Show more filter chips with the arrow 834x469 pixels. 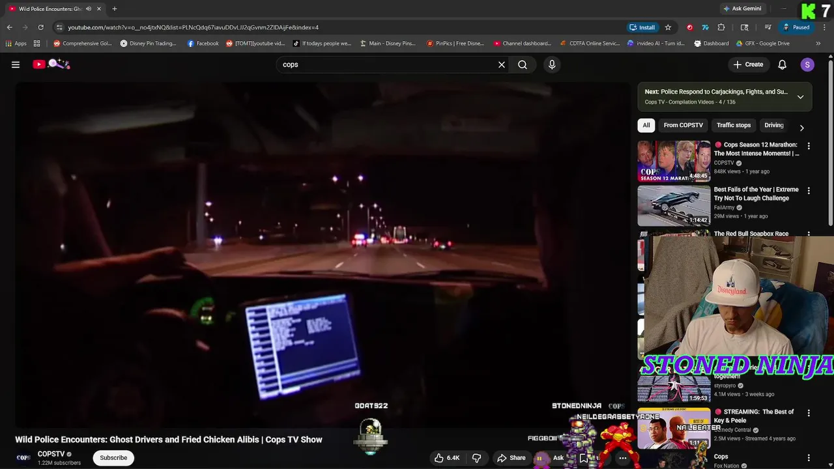pyautogui.click(x=801, y=128)
